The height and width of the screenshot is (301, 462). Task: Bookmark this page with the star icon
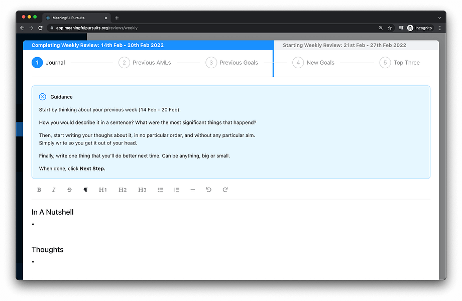(390, 28)
